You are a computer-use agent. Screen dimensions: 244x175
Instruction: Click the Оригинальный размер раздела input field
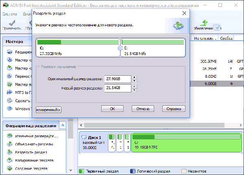coord(118,79)
